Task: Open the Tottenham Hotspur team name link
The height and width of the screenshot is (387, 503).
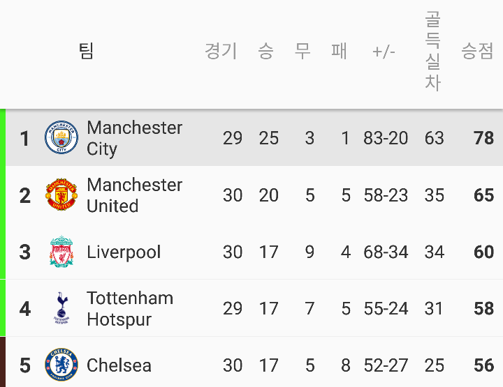Action: coord(130,309)
